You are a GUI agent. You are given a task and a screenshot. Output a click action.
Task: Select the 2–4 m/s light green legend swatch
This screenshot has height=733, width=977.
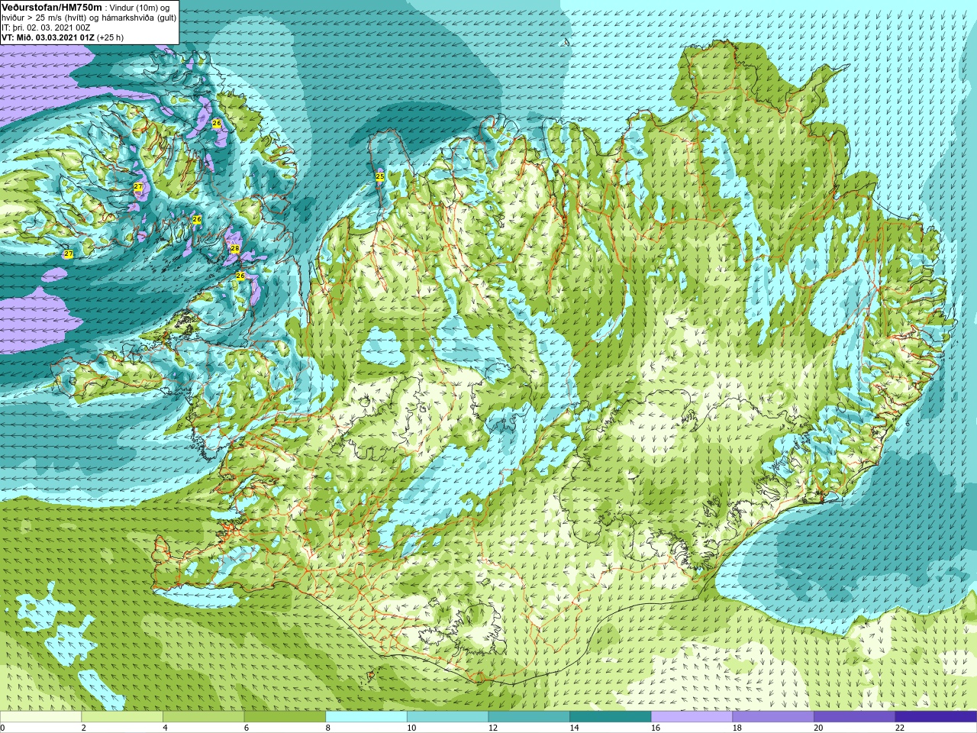(x=122, y=717)
